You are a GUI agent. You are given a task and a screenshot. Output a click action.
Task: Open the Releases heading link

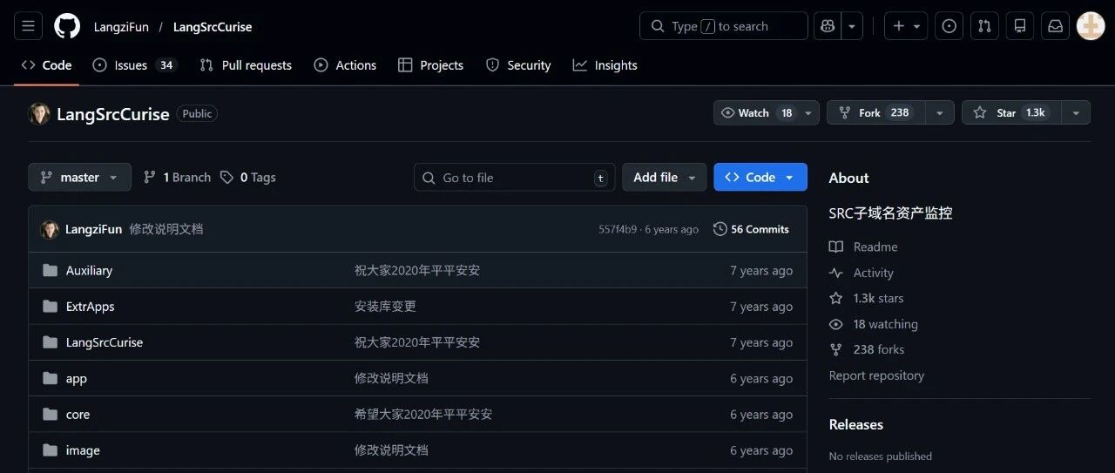pyautogui.click(x=856, y=424)
